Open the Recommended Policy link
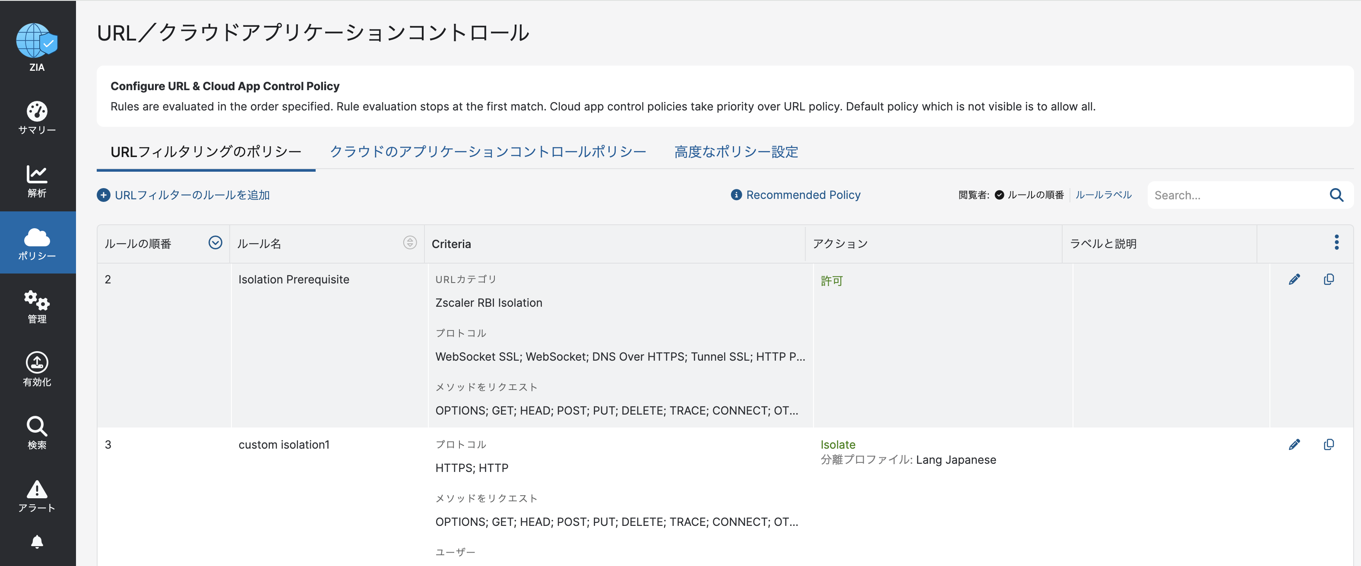 coord(803,195)
